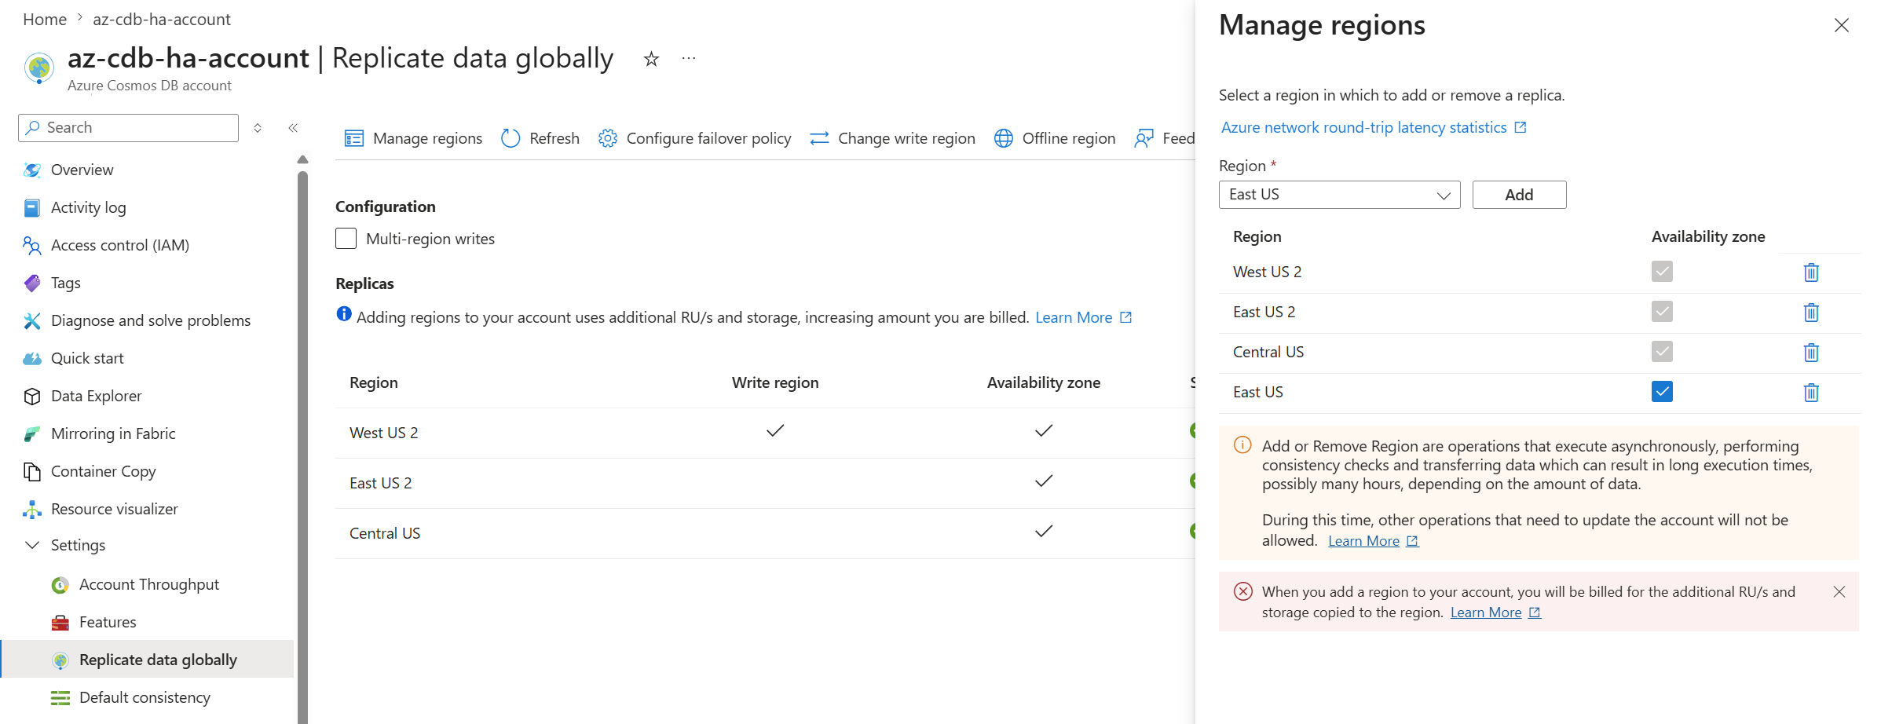The image size is (1881, 724).
Task: Click az-cdb-ha-account in the breadcrumb
Action: click(x=162, y=20)
